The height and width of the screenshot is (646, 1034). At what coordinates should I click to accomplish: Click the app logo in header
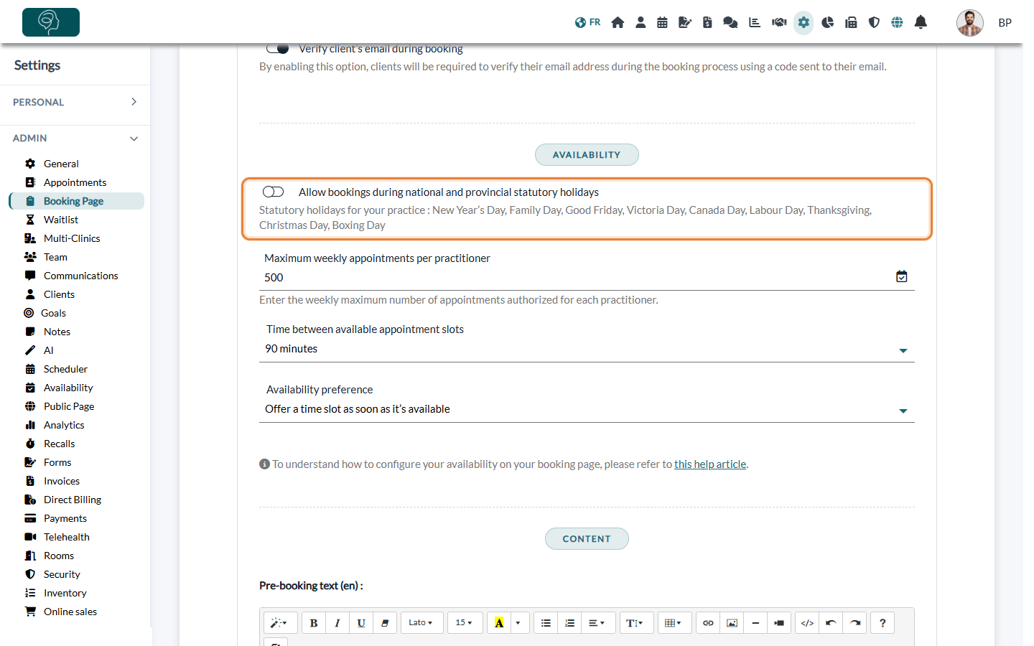tap(51, 22)
